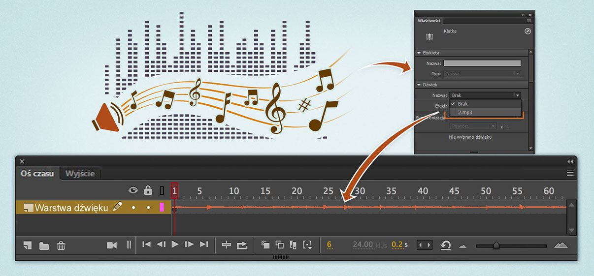
Task: Collapse the timeline panel with double arrows
Action: 570,161
